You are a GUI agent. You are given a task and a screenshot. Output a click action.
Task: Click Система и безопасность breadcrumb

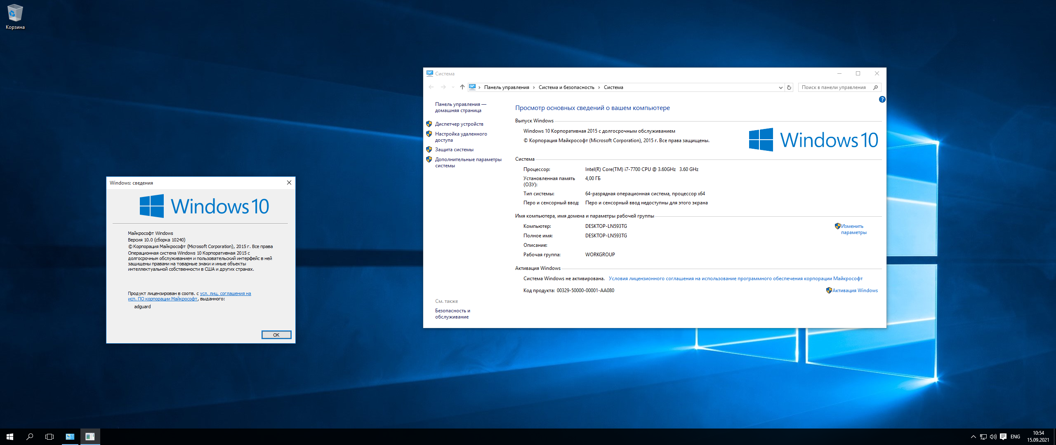pos(566,87)
